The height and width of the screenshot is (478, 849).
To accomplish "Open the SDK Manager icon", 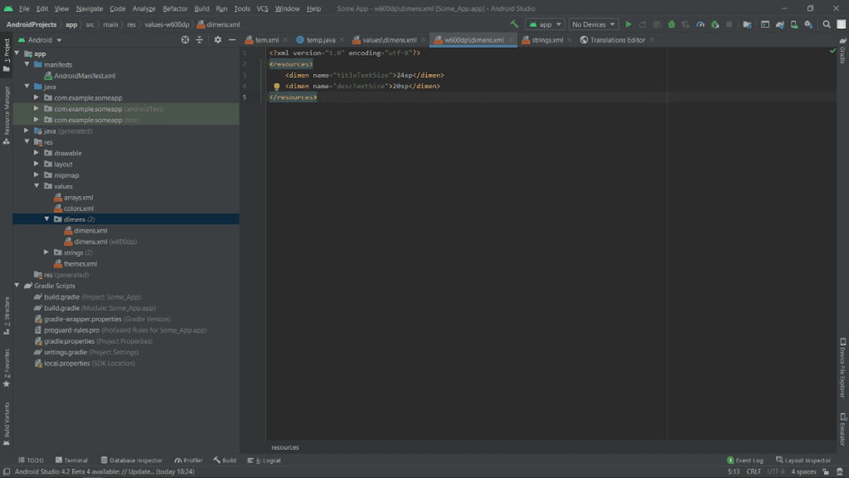I will point(809,24).
